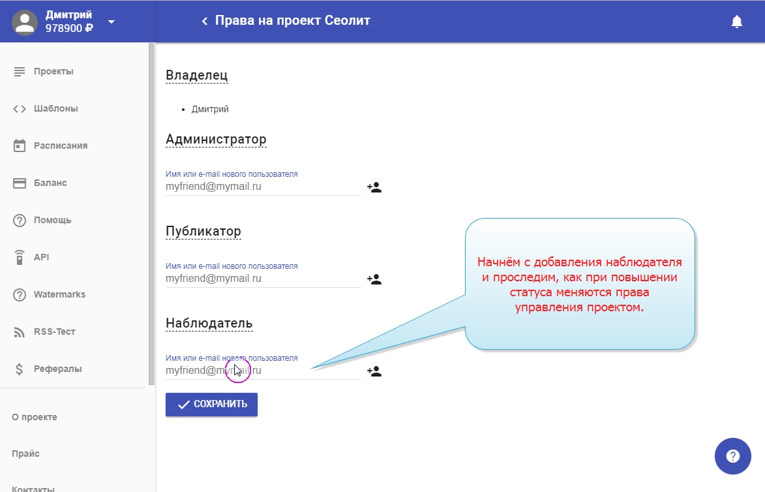The image size is (765, 492).
Task: Open notifications bell icon
Action: pyautogui.click(x=737, y=22)
